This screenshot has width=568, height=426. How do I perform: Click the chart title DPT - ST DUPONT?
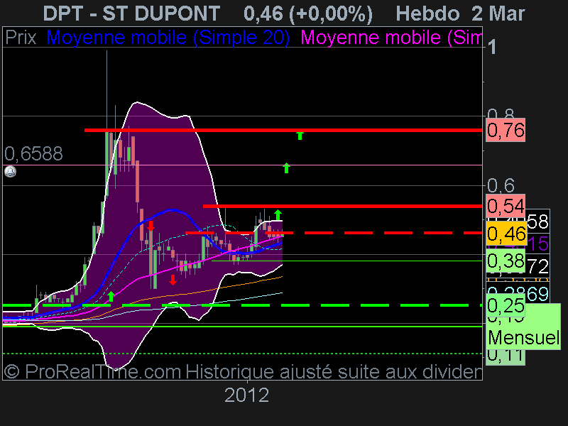tap(131, 13)
